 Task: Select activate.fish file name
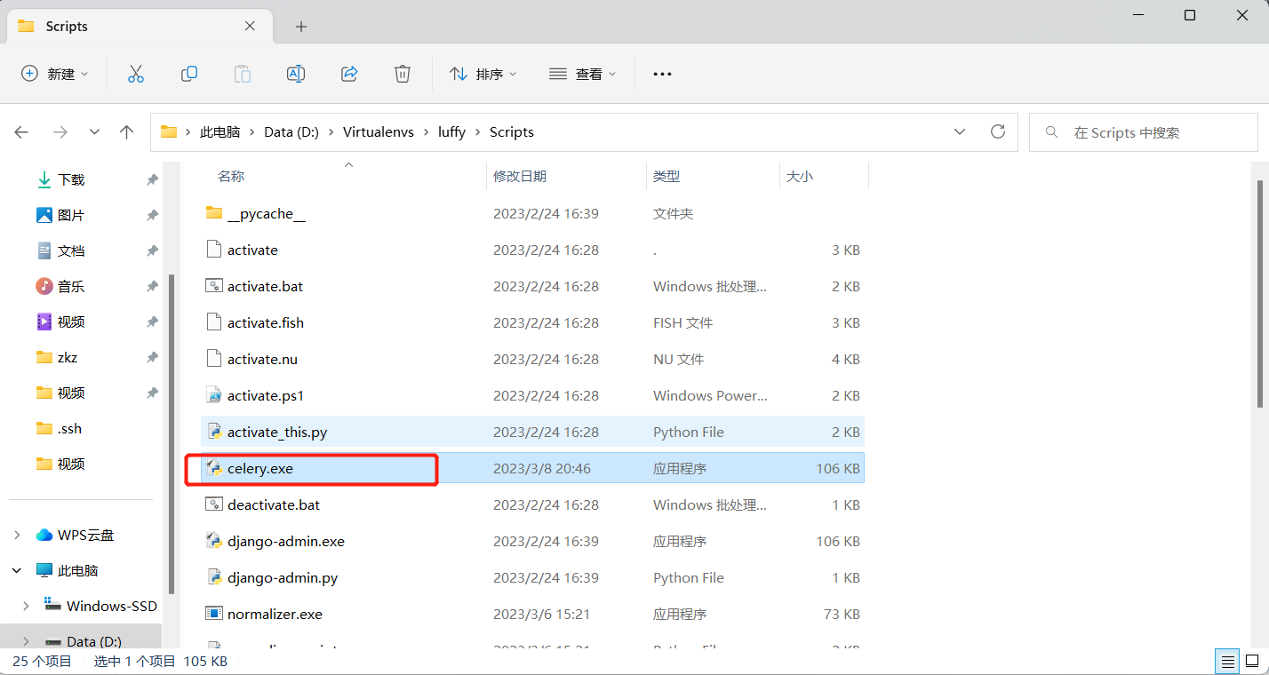point(266,322)
